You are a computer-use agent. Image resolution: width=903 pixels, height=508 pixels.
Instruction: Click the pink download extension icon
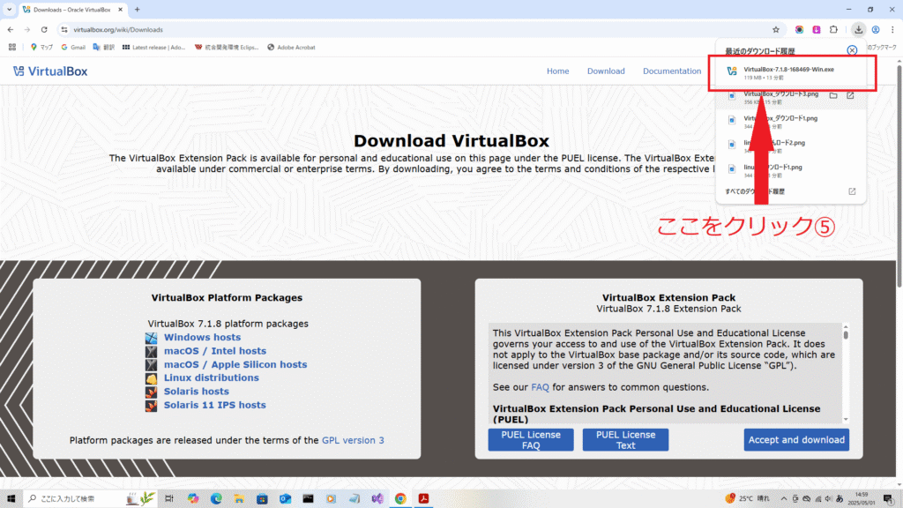click(816, 29)
